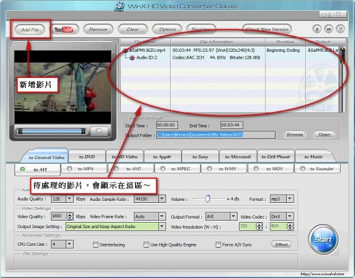
Task: Click the email envelope icon
Action: [328, 29]
